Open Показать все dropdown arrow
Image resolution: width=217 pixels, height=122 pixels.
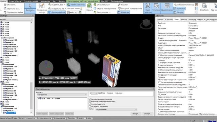(x=110, y=12)
